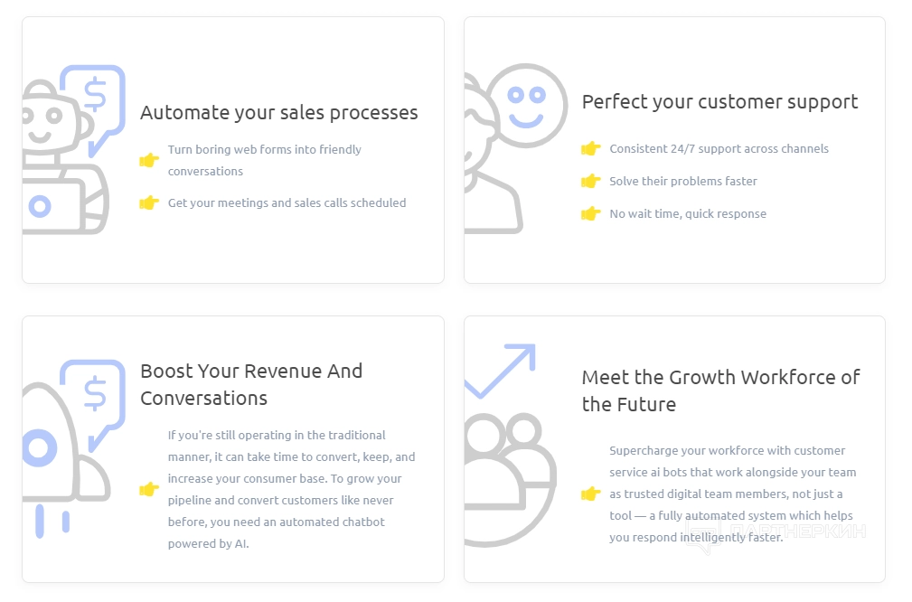Click 'Get your meetings and sales calls scheduled' text
Image resolution: width=912 pixels, height=602 pixels.
coord(287,203)
